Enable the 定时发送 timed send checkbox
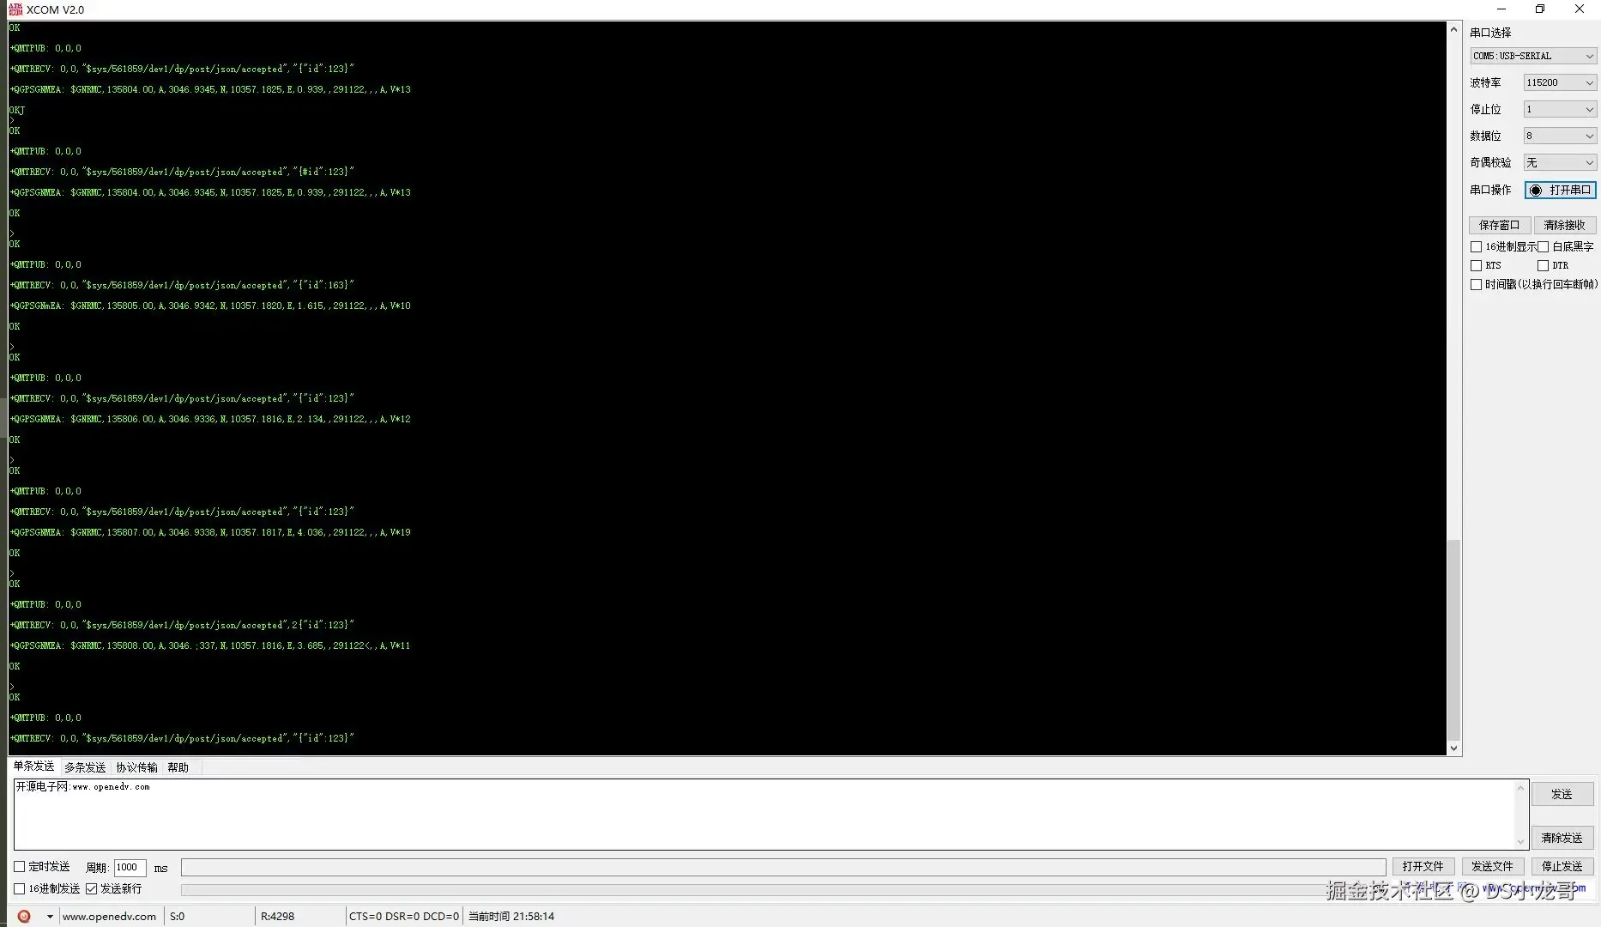 [x=20, y=867]
